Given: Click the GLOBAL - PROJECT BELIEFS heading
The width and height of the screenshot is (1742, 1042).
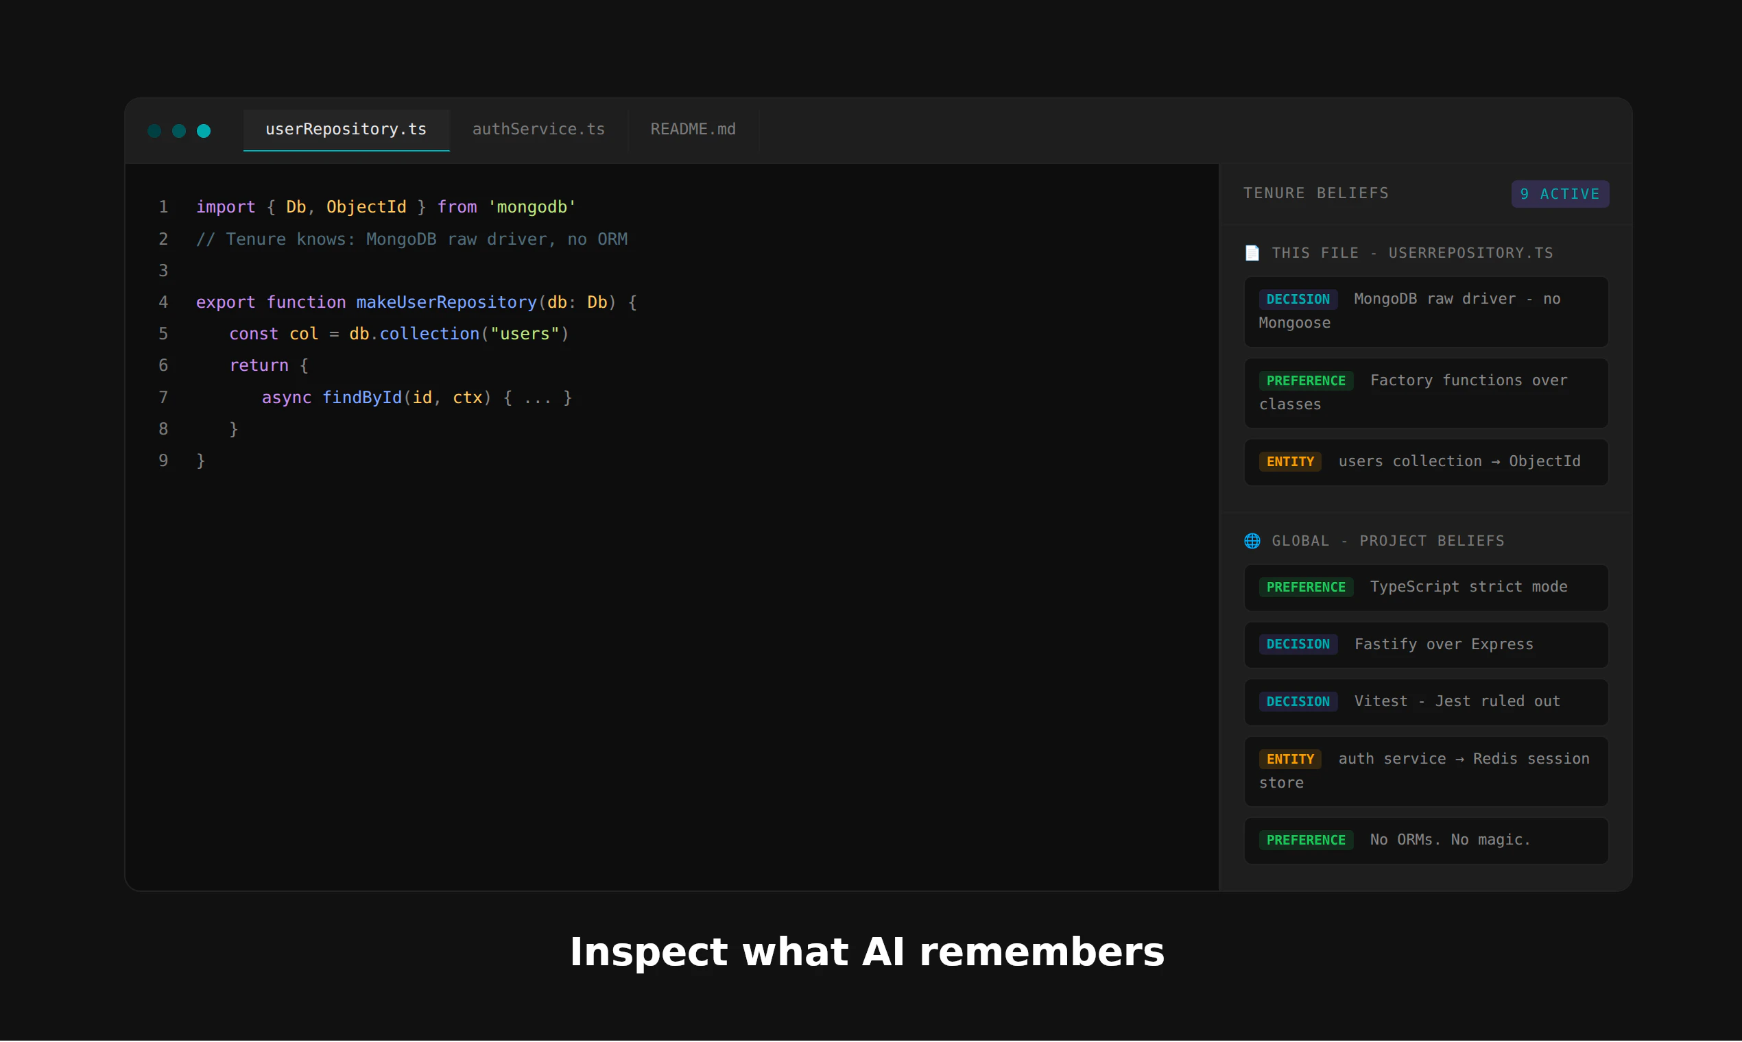Looking at the screenshot, I should click(1388, 542).
